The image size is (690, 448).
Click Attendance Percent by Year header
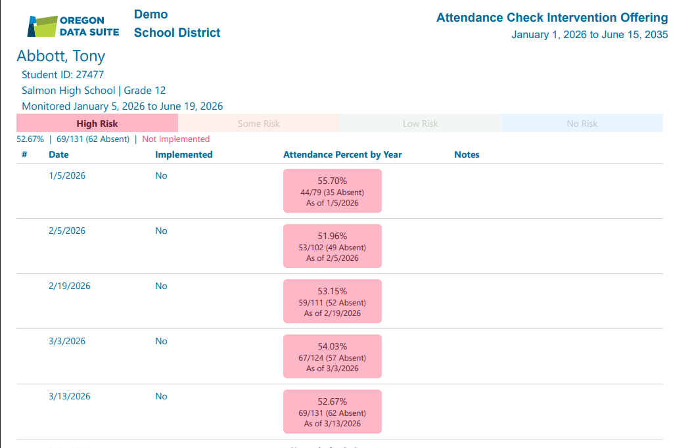[x=342, y=155]
